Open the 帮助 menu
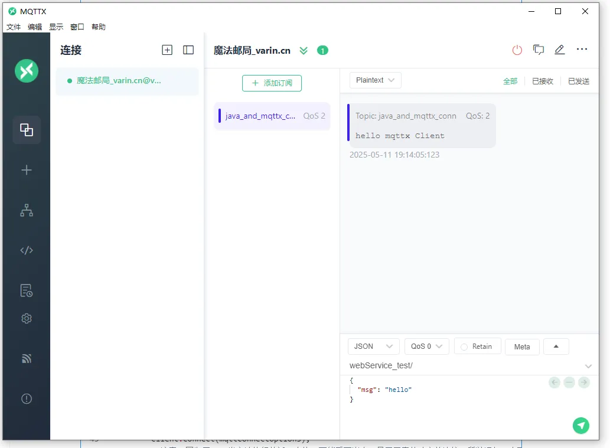Image resolution: width=610 pixels, height=448 pixels. 99,27
